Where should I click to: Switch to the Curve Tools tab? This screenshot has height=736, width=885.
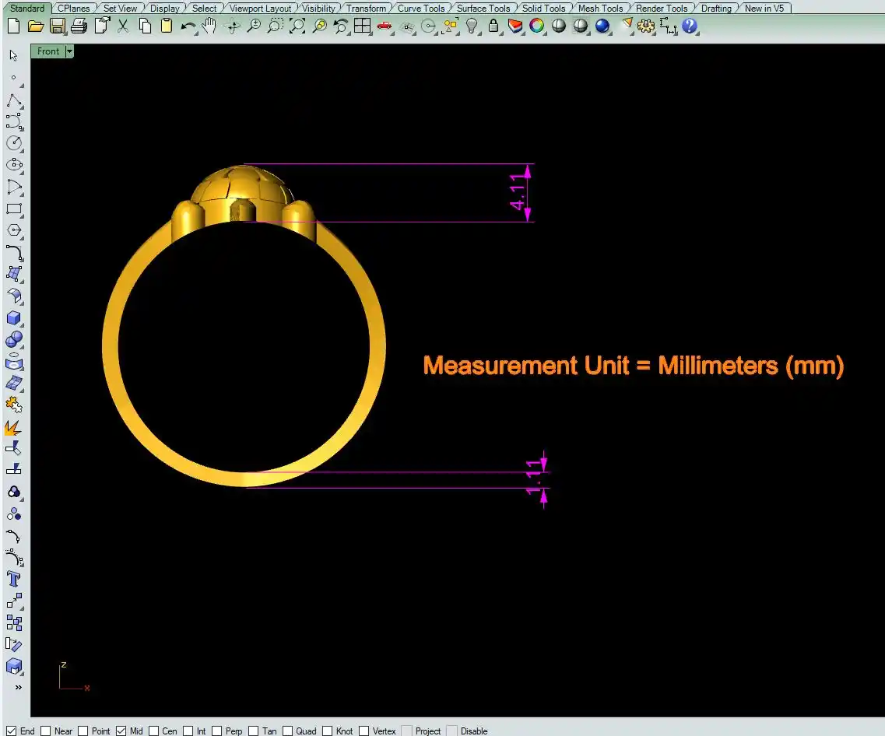pos(420,9)
